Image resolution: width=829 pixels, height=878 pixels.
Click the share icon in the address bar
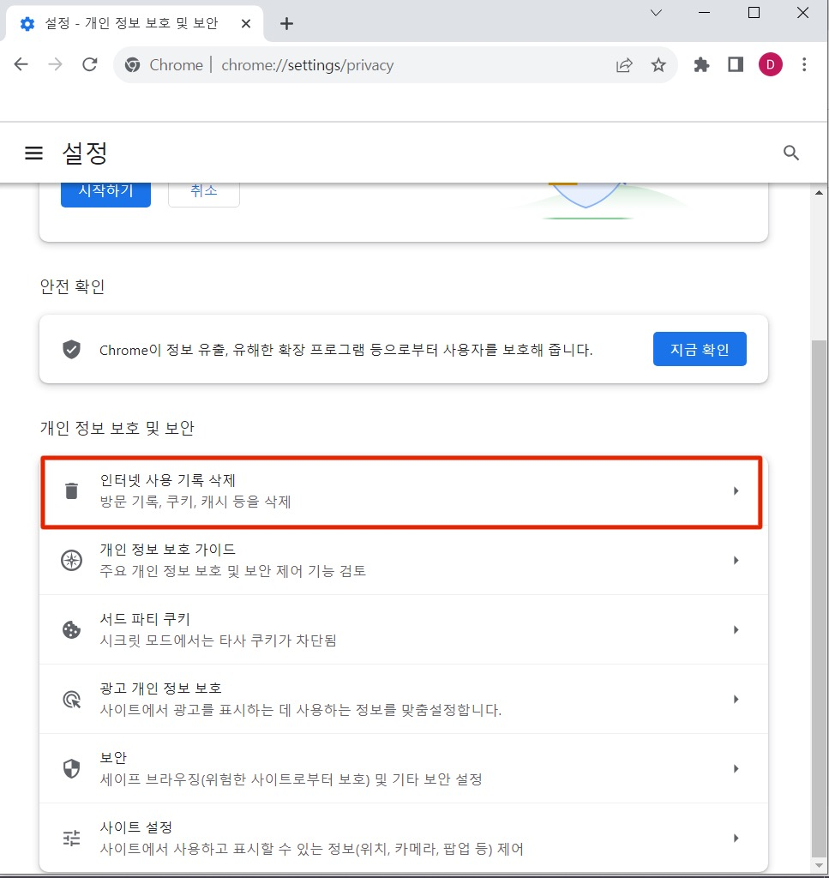click(x=624, y=64)
